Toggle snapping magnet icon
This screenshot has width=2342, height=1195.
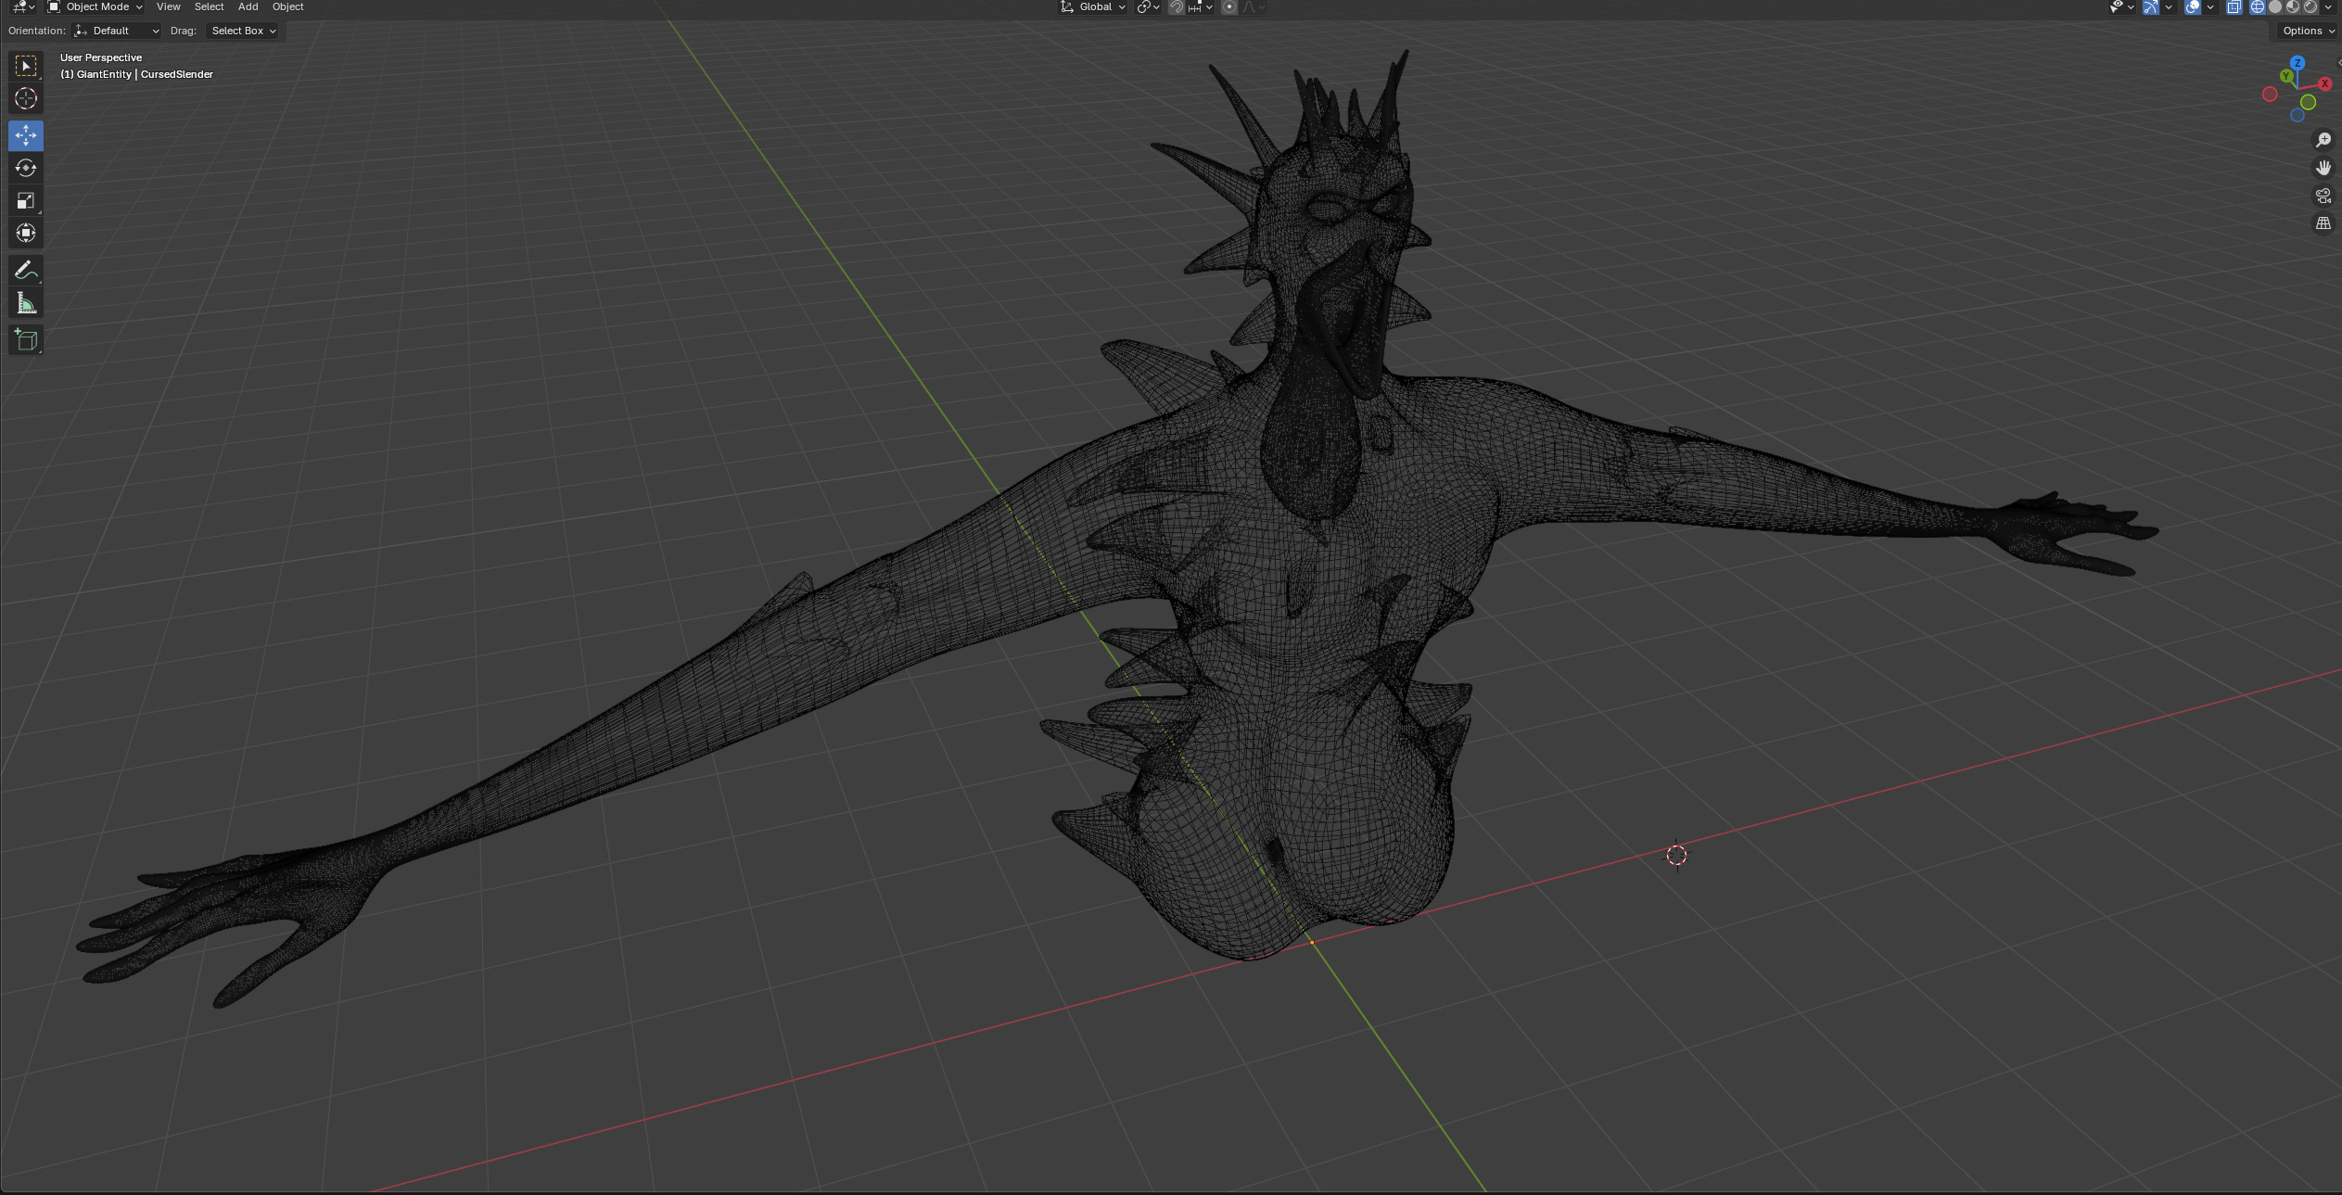pyautogui.click(x=1176, y=6)
